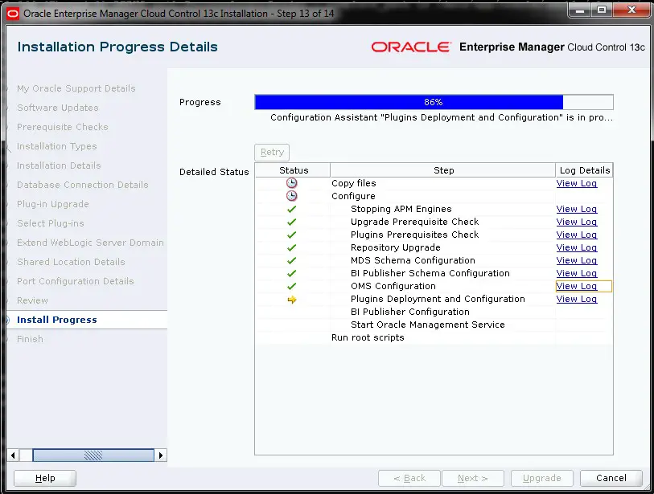Click the green checkmark for OMS Configuration
The width and height of the screenshot is (654, 494).
[291, 287]
